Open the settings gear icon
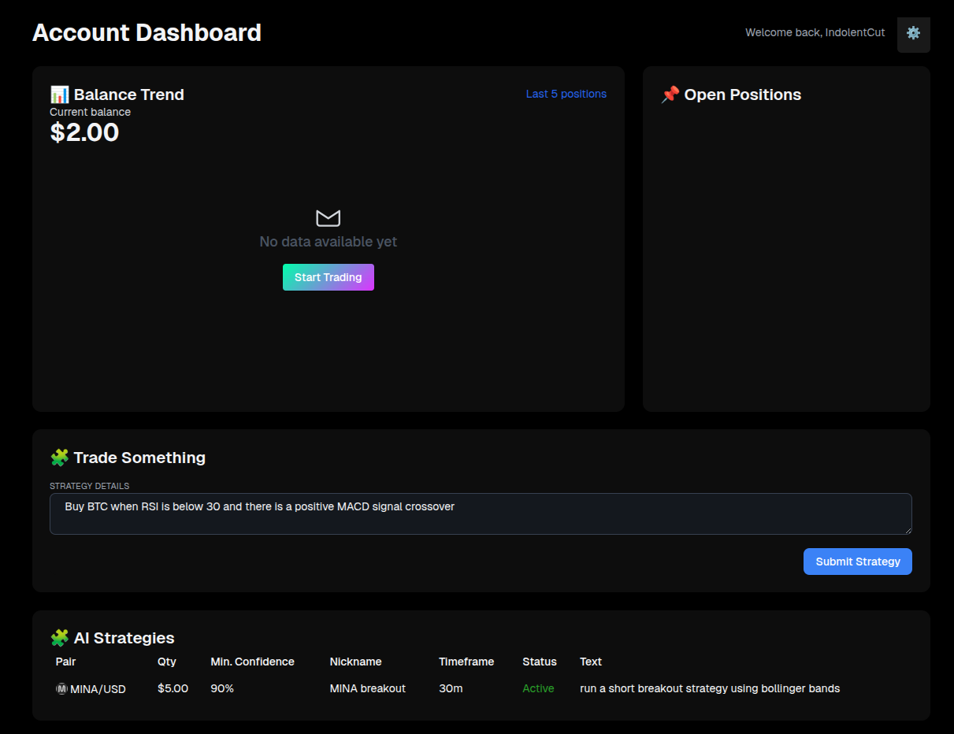Image resolution: width=954 pixels, height=734 pixels. coord(913,34)
